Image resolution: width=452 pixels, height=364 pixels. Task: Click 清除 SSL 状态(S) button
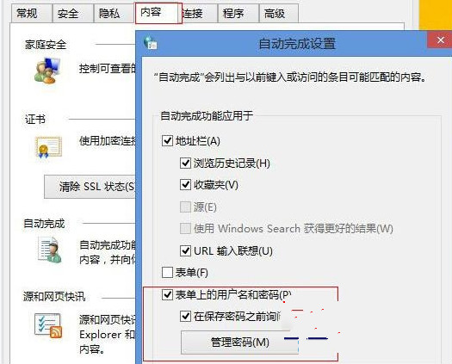point(90,187)
